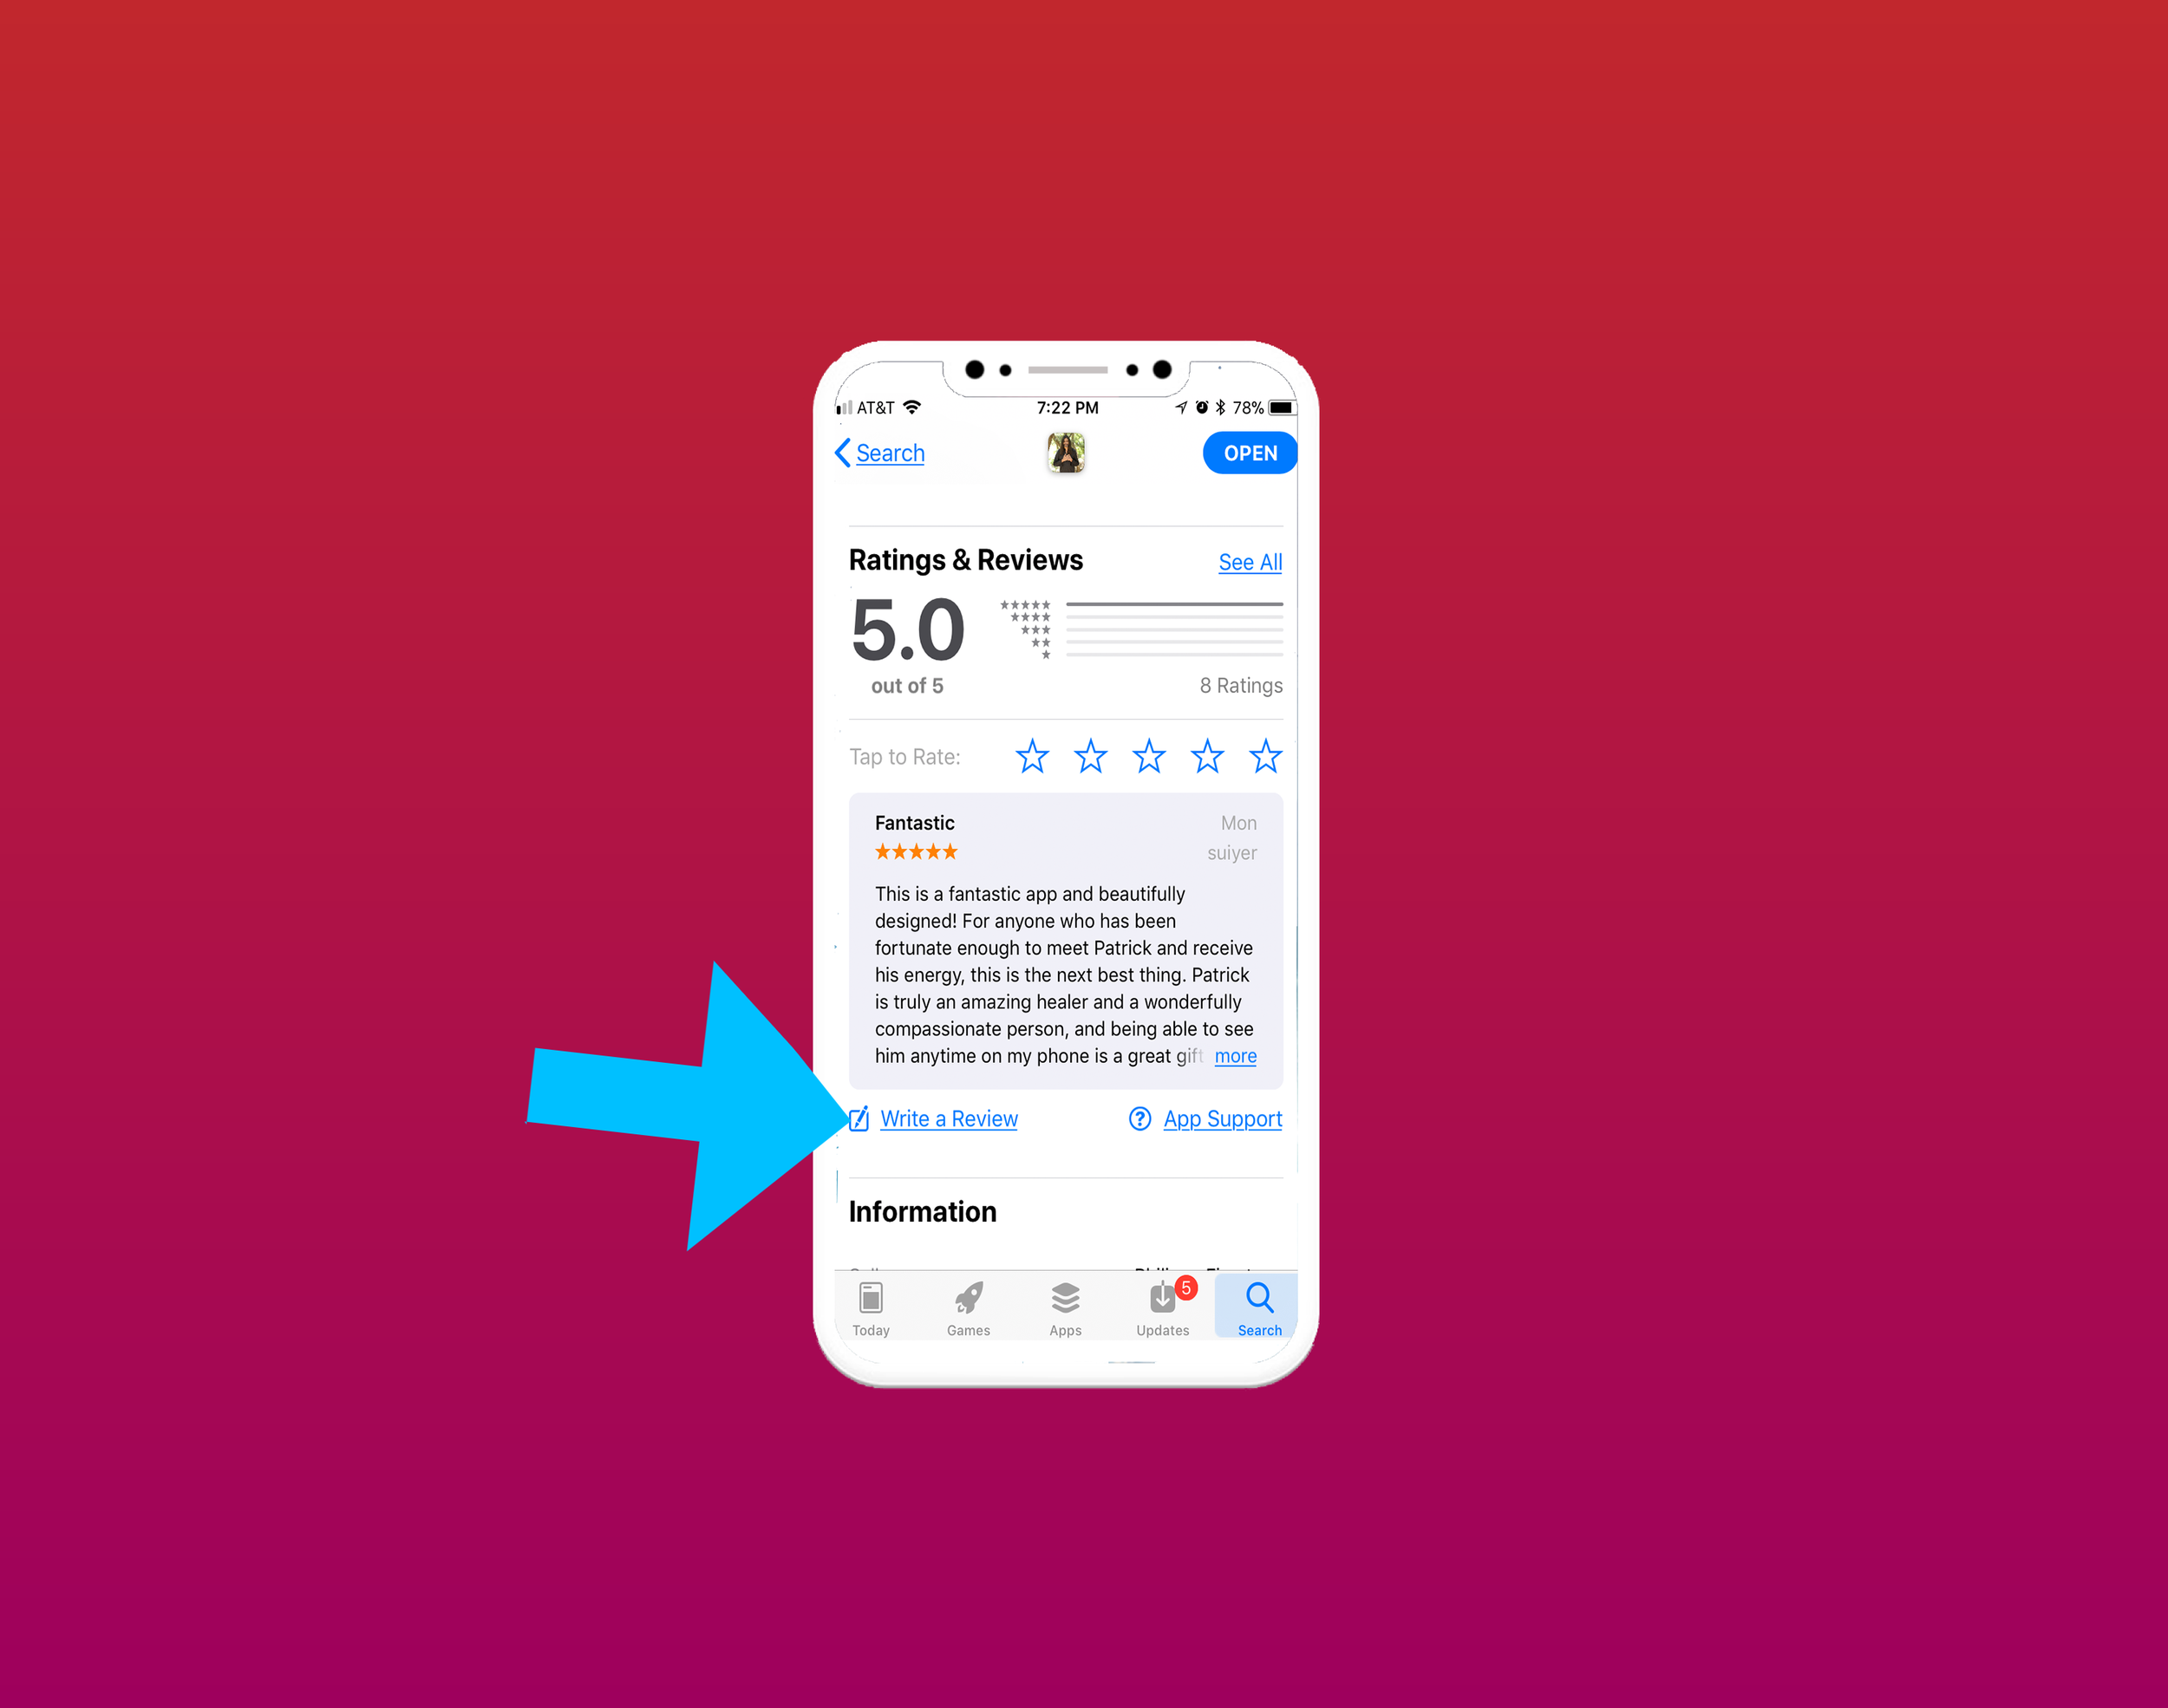Tap See All ratings and reviews
Screen dimensions: 2168x1708
(x=1250, y=561)
